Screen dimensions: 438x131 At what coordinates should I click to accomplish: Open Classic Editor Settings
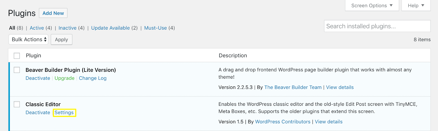64,113
